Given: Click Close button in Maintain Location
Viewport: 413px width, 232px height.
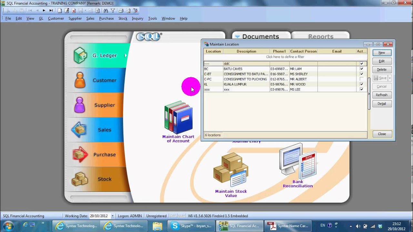Looking at the screenshot, I should point(382,134).
